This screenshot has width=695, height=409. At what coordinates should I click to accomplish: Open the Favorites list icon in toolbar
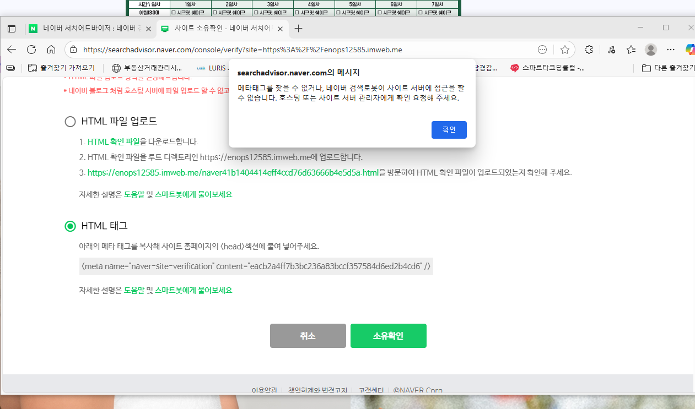632,50
